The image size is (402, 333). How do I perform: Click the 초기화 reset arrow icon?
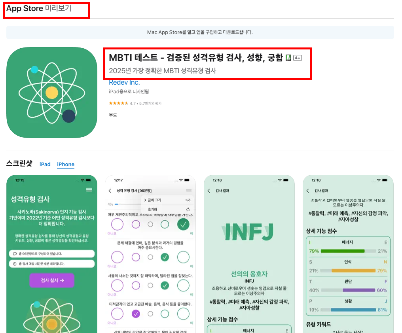click(188, 210)
